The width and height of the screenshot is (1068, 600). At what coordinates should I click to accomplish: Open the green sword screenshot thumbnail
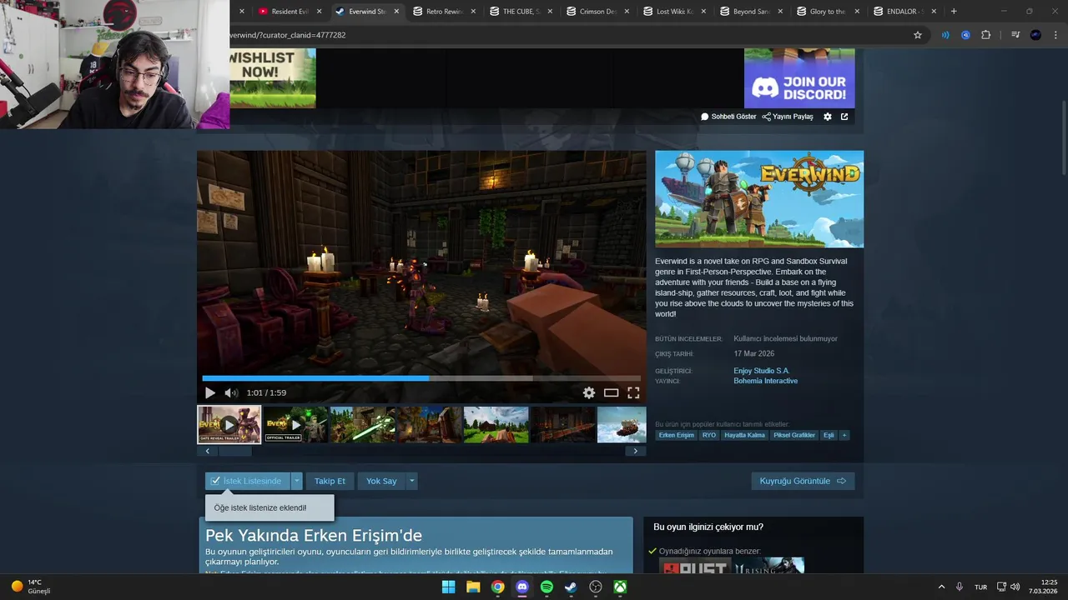coord(362,424)
